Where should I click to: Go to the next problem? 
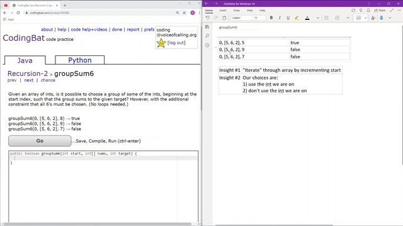(28, 80)
